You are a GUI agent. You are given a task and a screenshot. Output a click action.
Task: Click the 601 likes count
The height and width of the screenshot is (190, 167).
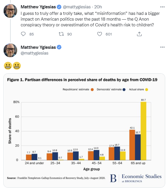(109, 34)
